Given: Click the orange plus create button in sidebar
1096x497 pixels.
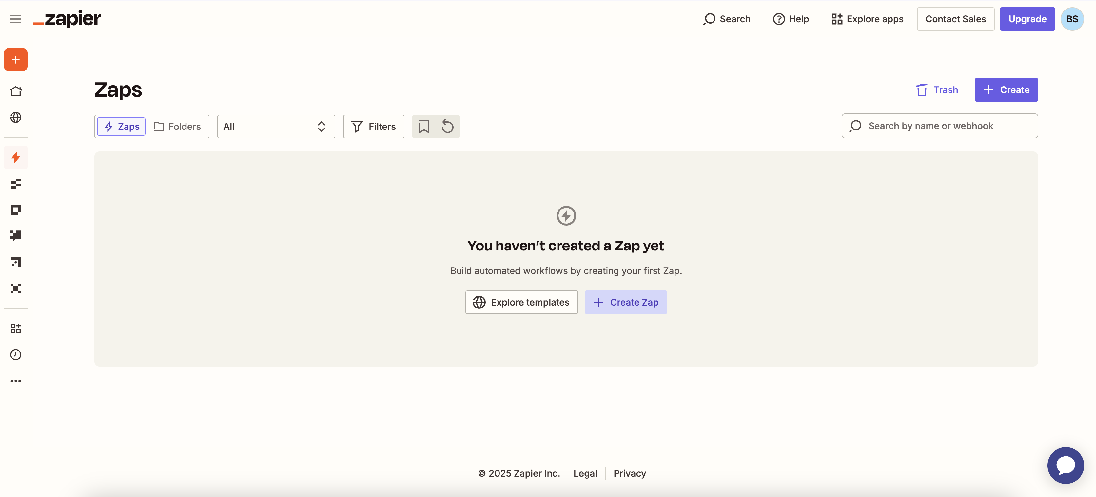Looking at the screenshot, I should tap(16, 60).
